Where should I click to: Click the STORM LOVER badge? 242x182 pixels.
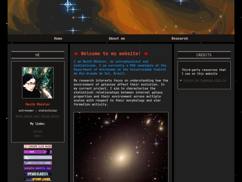[38, 179]
